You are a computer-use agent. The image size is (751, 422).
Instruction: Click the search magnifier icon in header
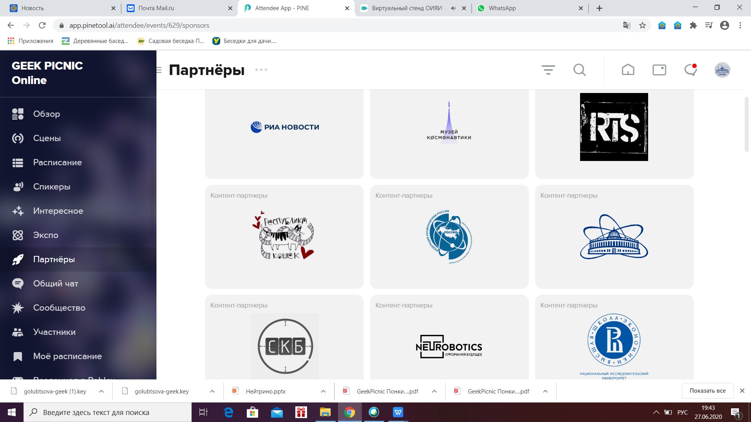tap(579, 70)
